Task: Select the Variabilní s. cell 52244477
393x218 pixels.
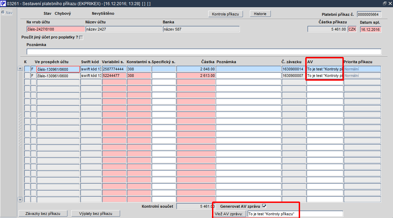Action: [x=114, y=76]
